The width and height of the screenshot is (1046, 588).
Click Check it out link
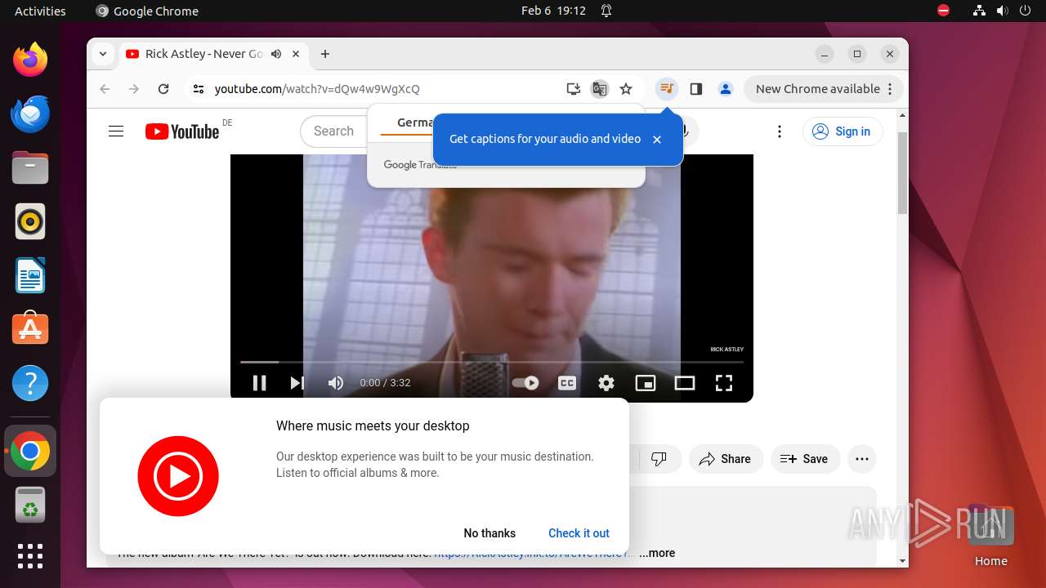pos(579,533)
